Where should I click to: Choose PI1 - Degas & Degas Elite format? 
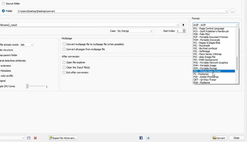click(214, 43)
